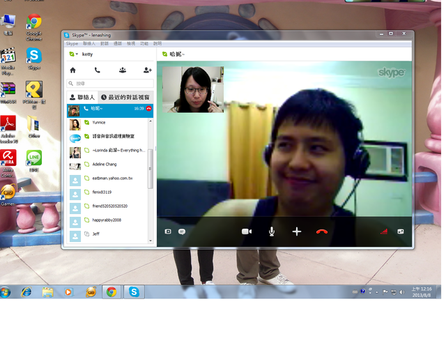The height and width of the screenshot is (357, 446).
Task: Switch to the 聯絡人 contacts tab
Action: tap(82, 98)
